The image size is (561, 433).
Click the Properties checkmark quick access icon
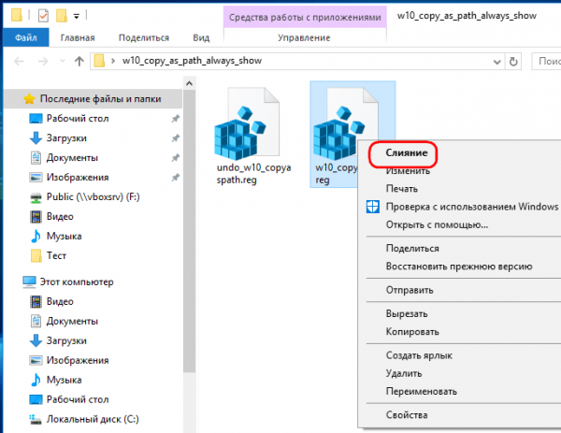(43, 15)
